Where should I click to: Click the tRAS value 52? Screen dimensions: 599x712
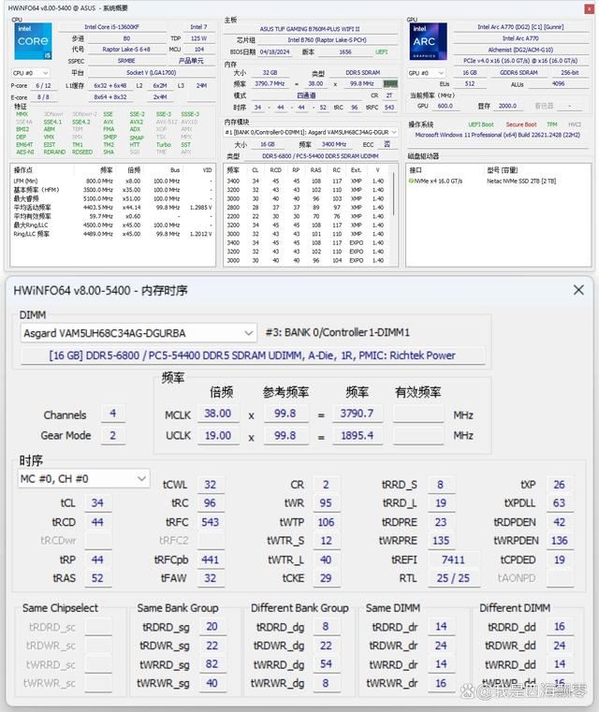click(x=97, y=578)
